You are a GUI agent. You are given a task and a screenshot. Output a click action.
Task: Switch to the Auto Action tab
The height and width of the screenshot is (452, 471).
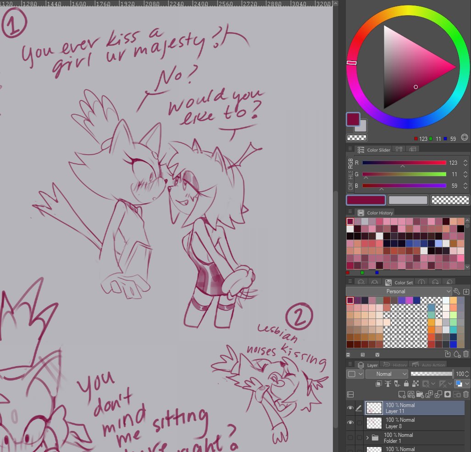point(429,365)
